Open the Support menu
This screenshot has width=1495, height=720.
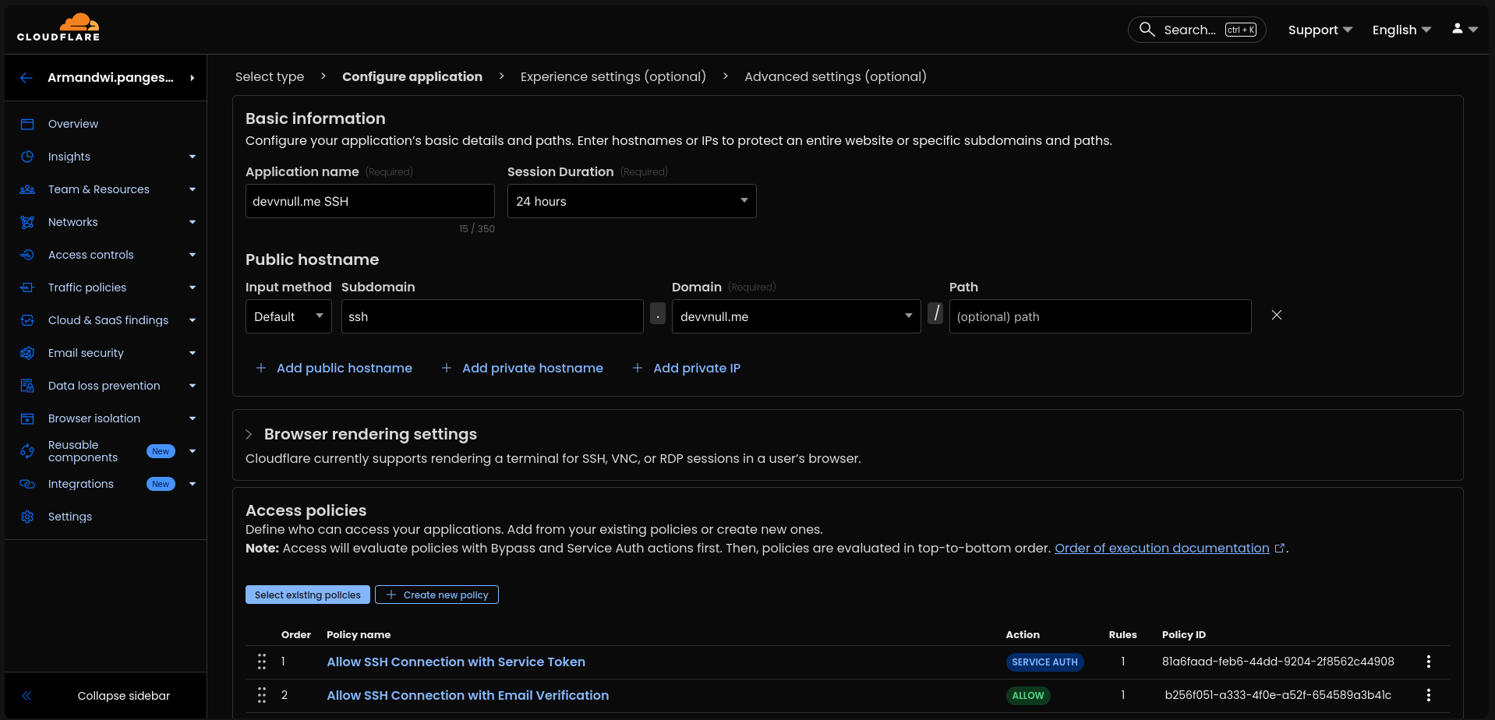point(1320,30)
